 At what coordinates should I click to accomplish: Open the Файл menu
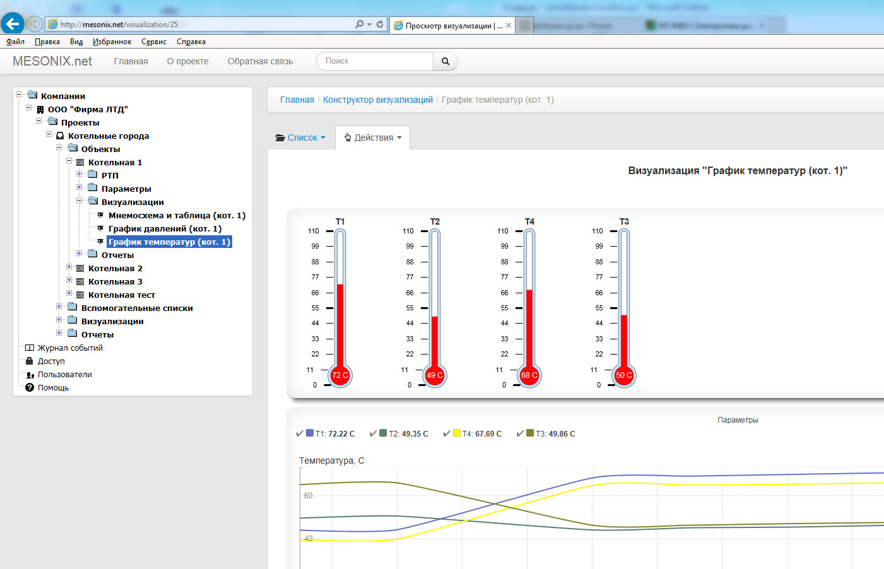15,42
